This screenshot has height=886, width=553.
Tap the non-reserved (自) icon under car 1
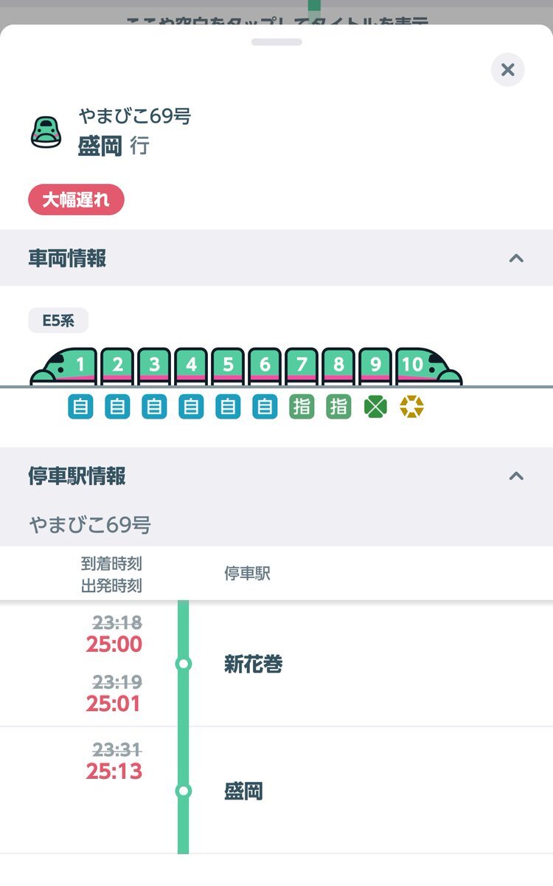(80, 407)
